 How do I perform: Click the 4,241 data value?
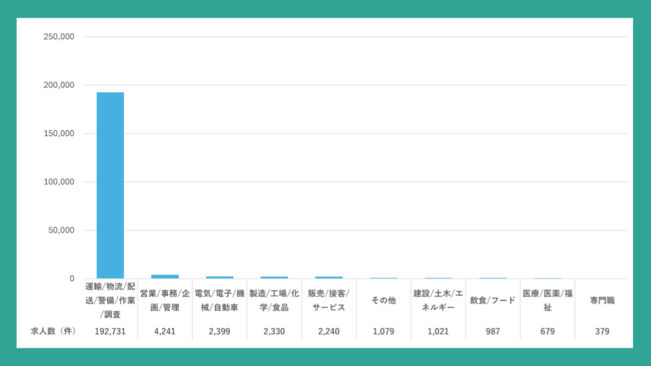165,331
